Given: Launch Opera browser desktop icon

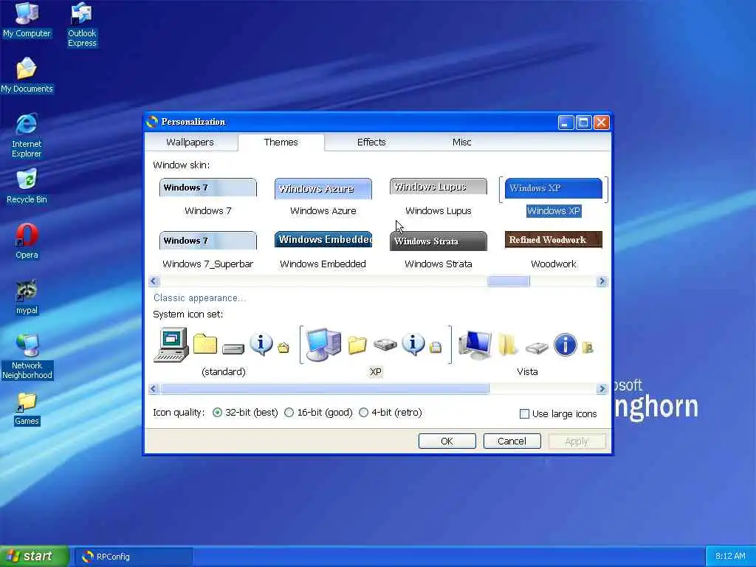Looking at the screenshot, I should (27, 241).
